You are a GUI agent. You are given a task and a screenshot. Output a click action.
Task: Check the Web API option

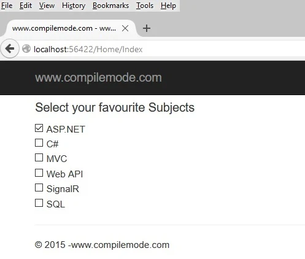pyautogui.click(x=39, y=173)
